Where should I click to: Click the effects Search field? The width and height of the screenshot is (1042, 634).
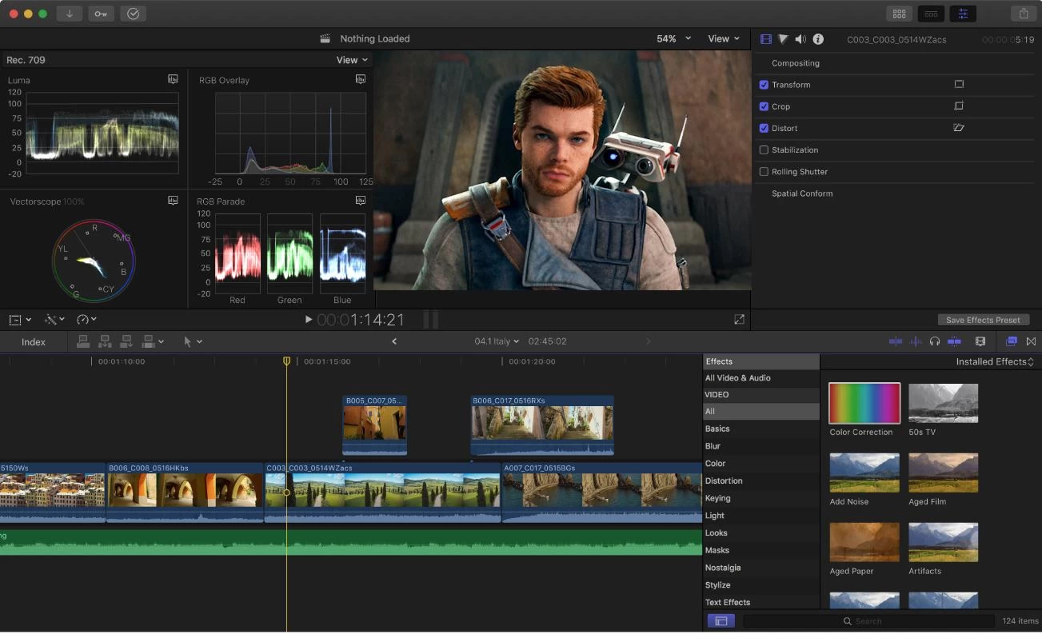(870, 621)
